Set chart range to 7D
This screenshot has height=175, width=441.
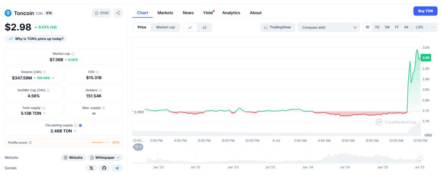377,27
